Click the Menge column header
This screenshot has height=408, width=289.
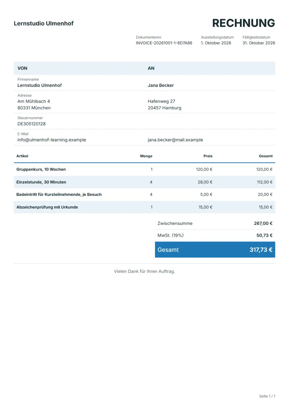click(146, 156)
